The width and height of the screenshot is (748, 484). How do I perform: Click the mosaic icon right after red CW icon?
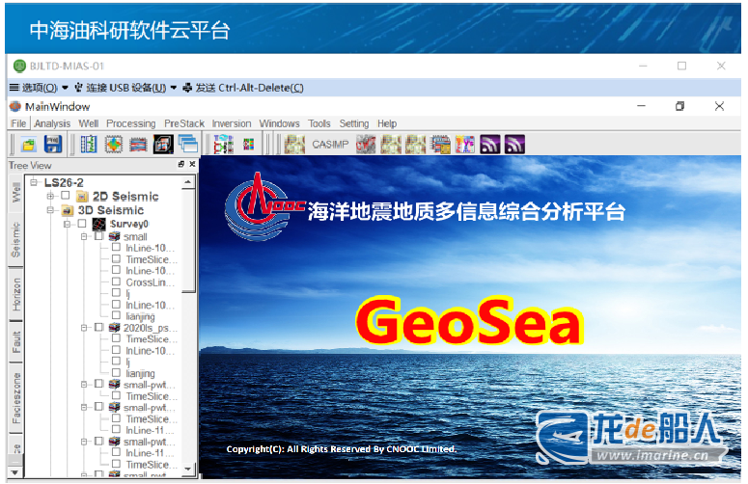coord(391,145)
